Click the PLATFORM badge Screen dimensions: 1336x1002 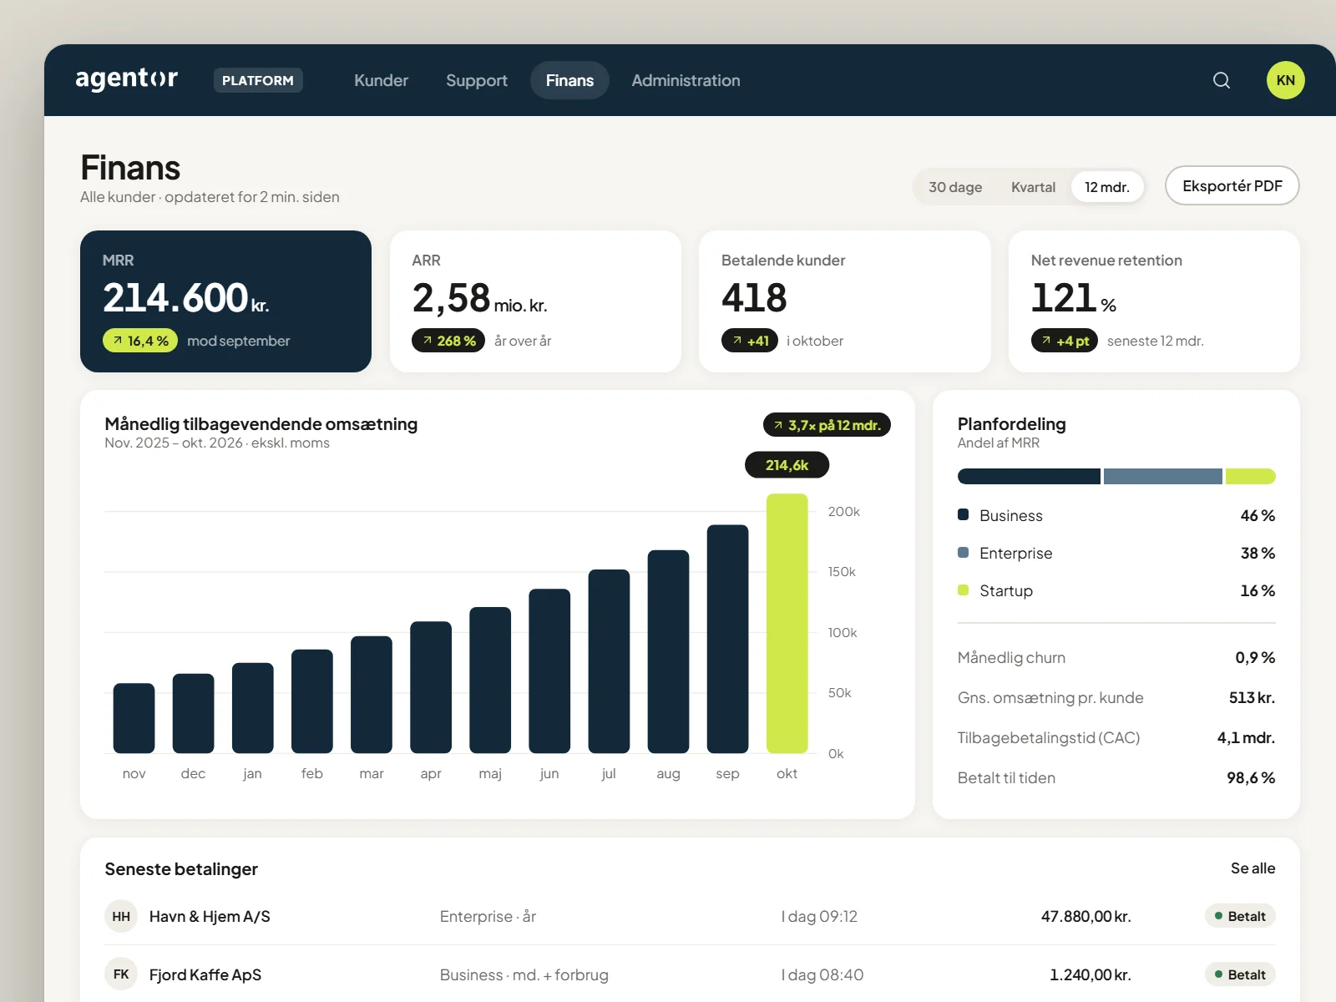258,80
